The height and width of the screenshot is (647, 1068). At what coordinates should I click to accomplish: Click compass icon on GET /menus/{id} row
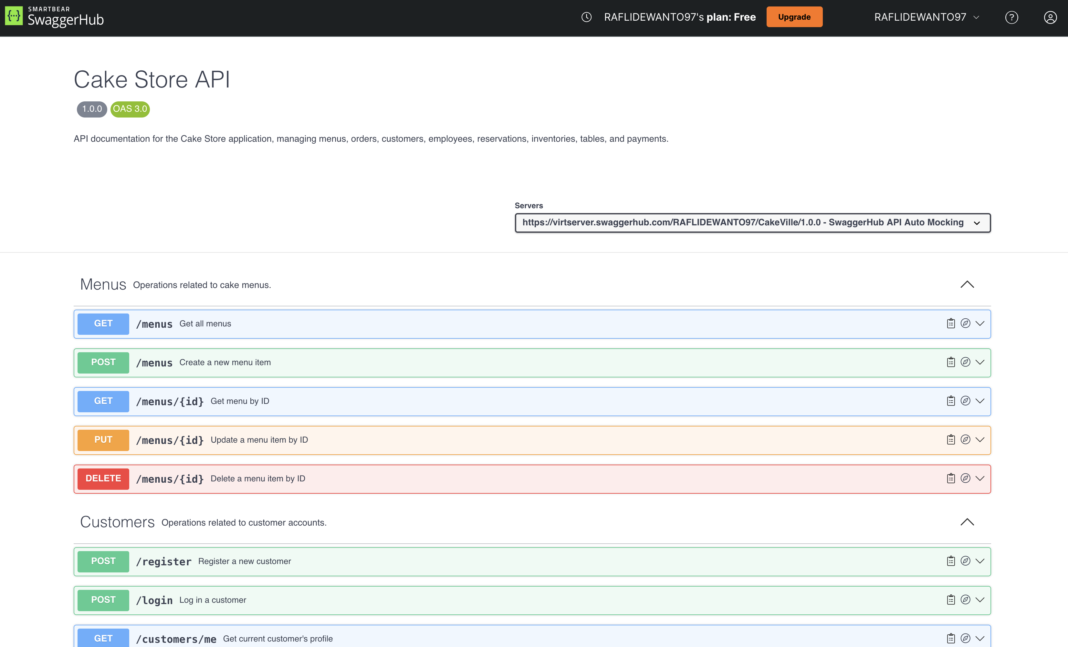(x=965, y=401)
